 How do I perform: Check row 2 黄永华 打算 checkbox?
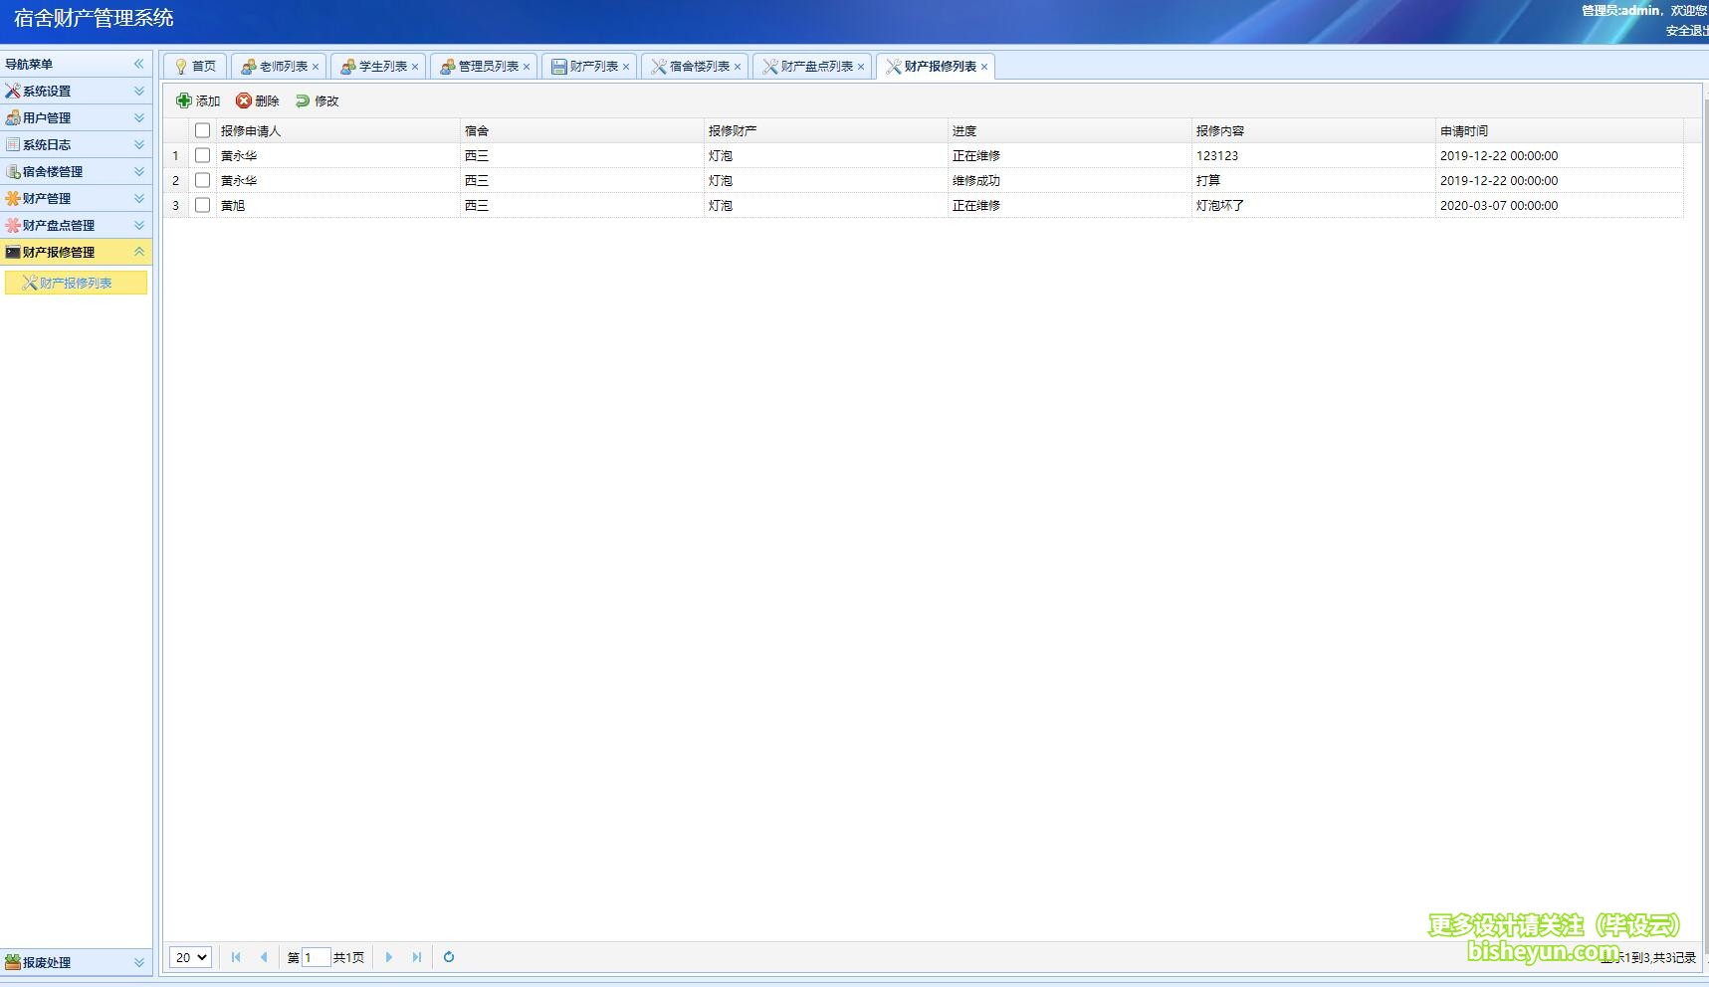[203, 180]
